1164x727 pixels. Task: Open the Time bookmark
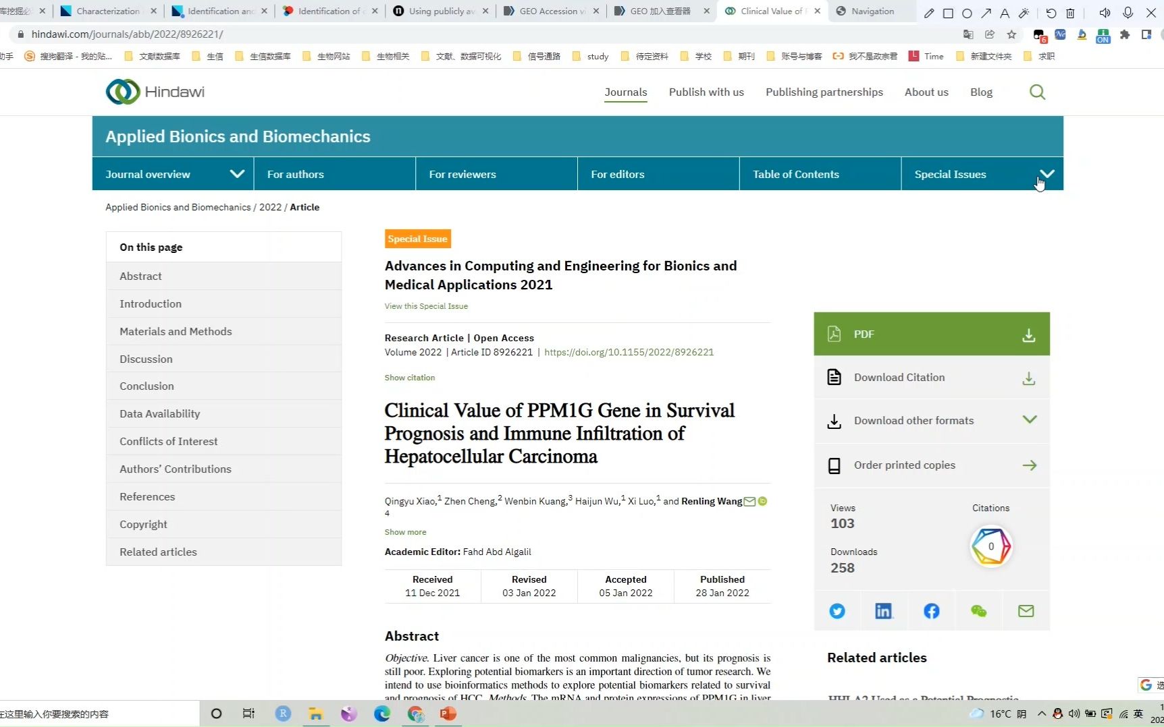coord(926,56)
